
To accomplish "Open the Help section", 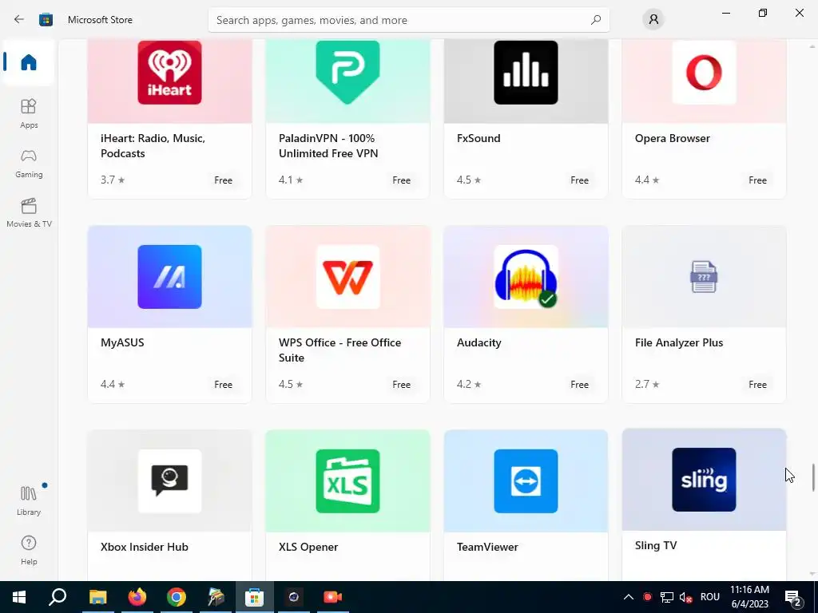I will [29, 550].
